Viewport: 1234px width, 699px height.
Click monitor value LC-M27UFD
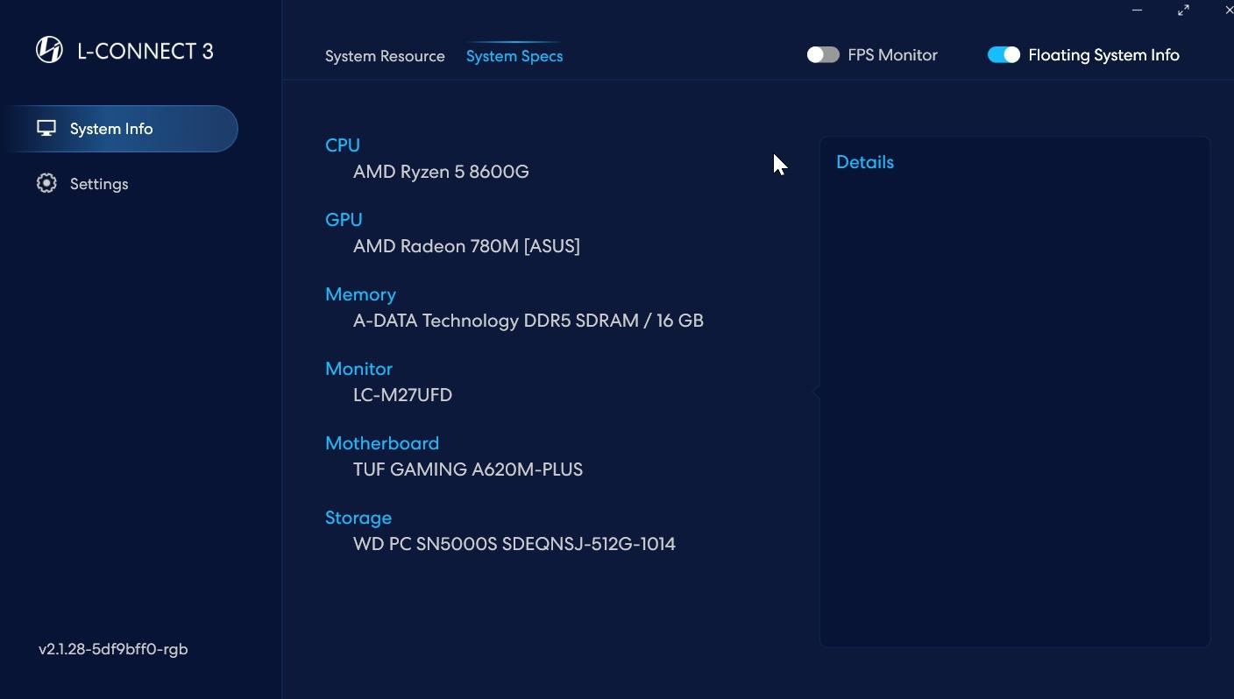tap(402, 395)
